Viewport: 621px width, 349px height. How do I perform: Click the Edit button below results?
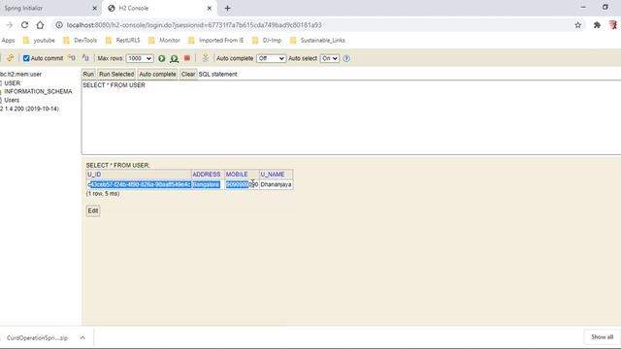coord(93,211)
